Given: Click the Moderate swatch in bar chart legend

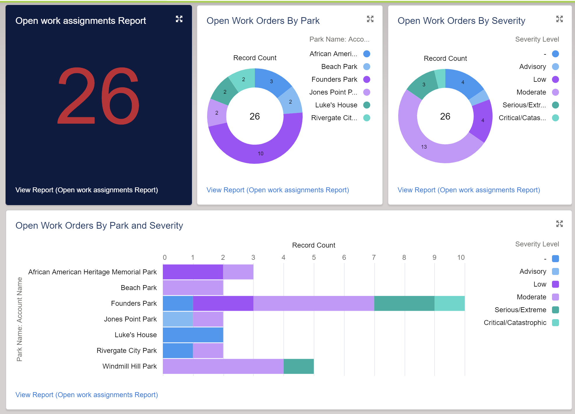Looking at the screenshot, I should click(555, 297).
